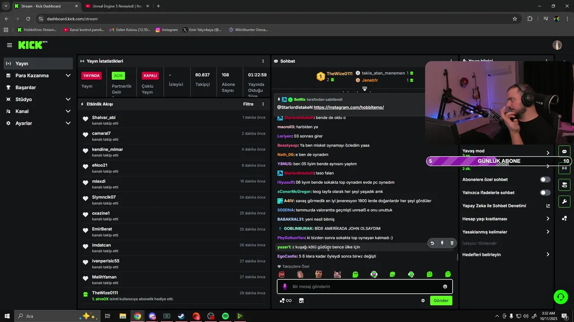Image resolution: width=574 pixels, height=322 pixels.
Task: Open Chrome tab search dropdown arrow
Action: [6, 6]
